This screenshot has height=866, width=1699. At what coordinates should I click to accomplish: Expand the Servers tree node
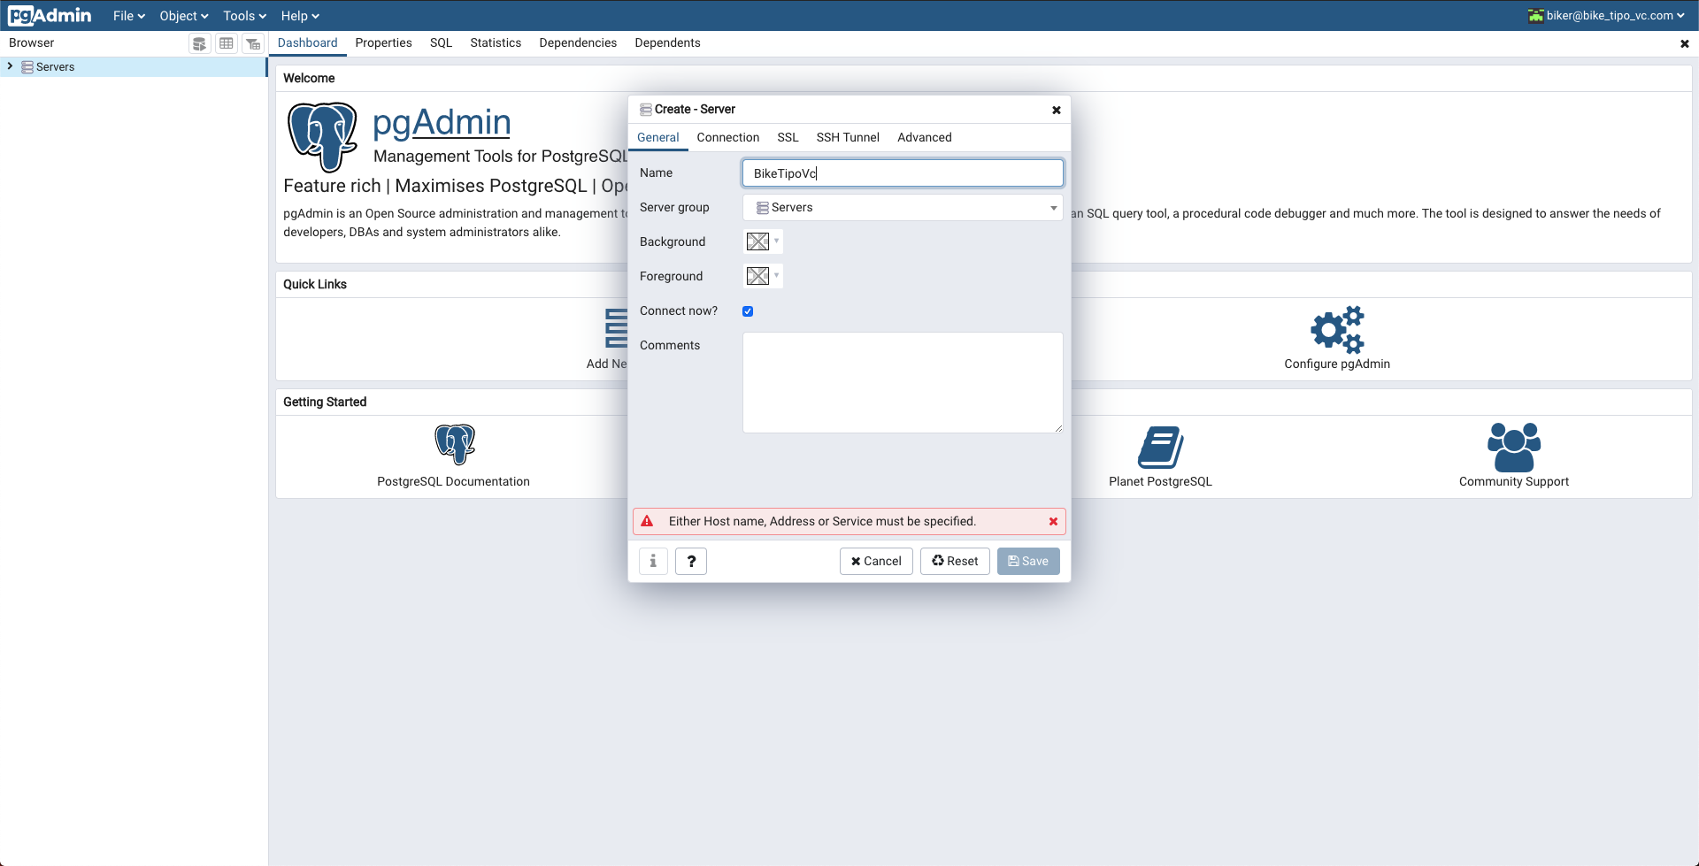[x=10, y=66]
